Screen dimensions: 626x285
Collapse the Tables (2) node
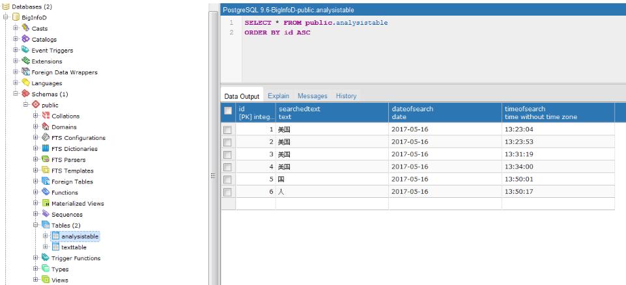click(36, 225)
